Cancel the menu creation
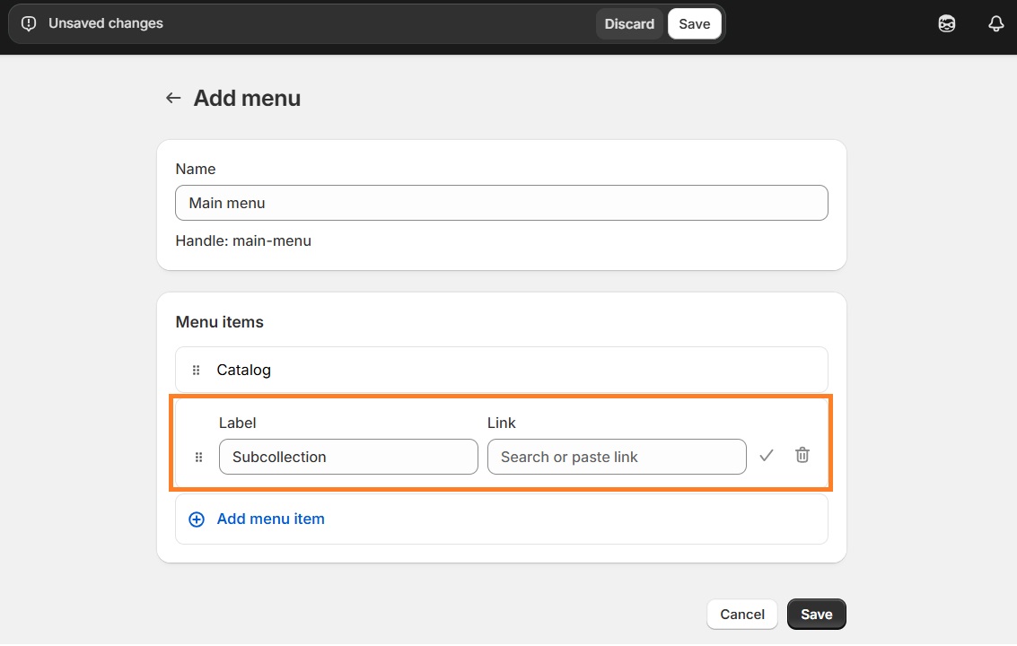The width and height of the screenshot is (1017, 646). pyautogui.click(x=741, y=614)
